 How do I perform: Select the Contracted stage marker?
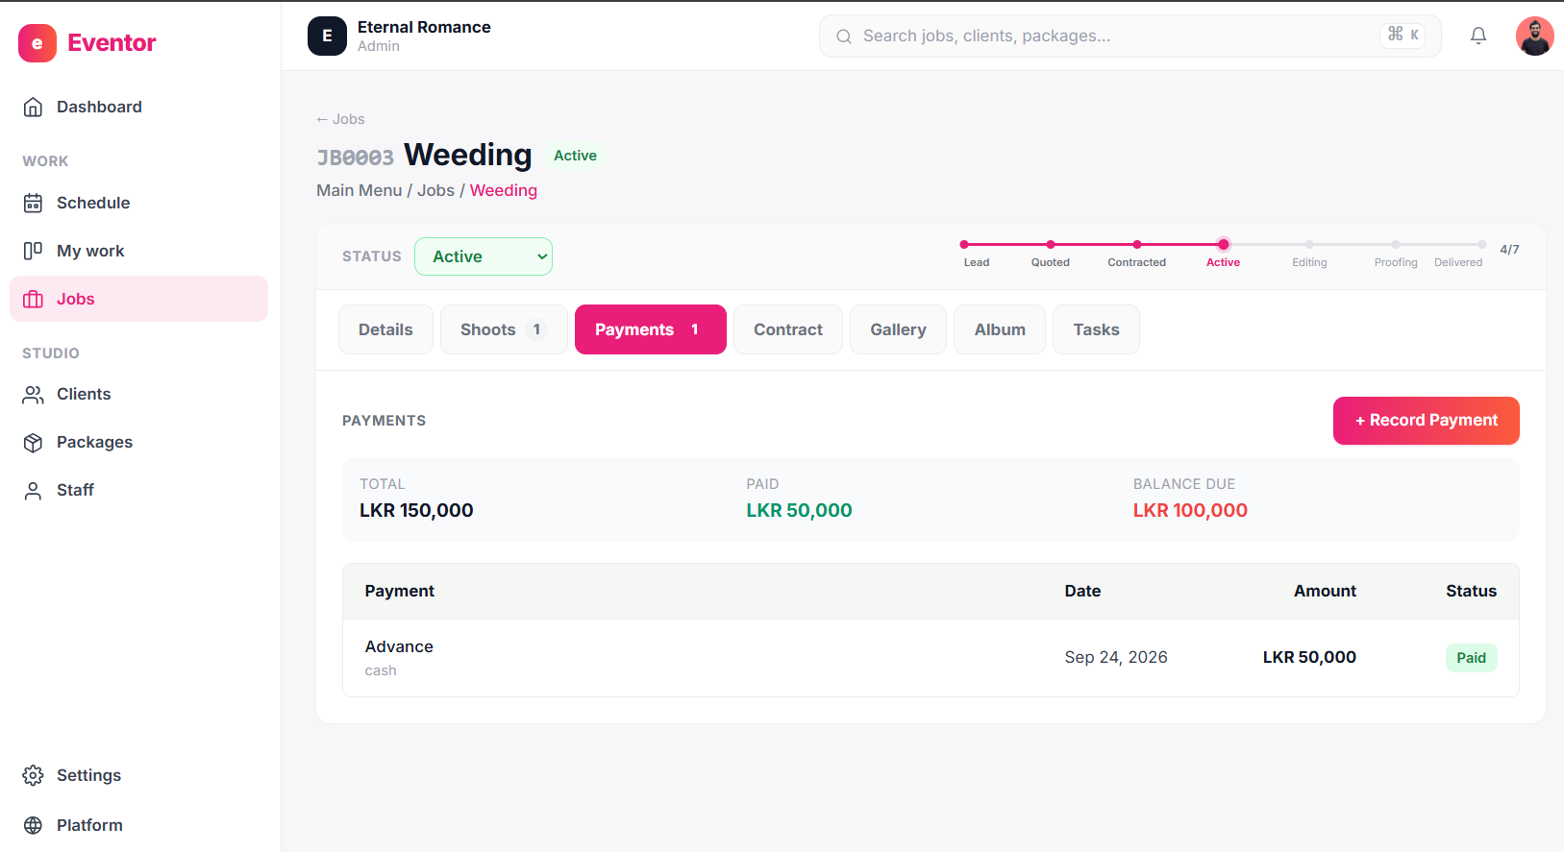[x=1137, y=245]
